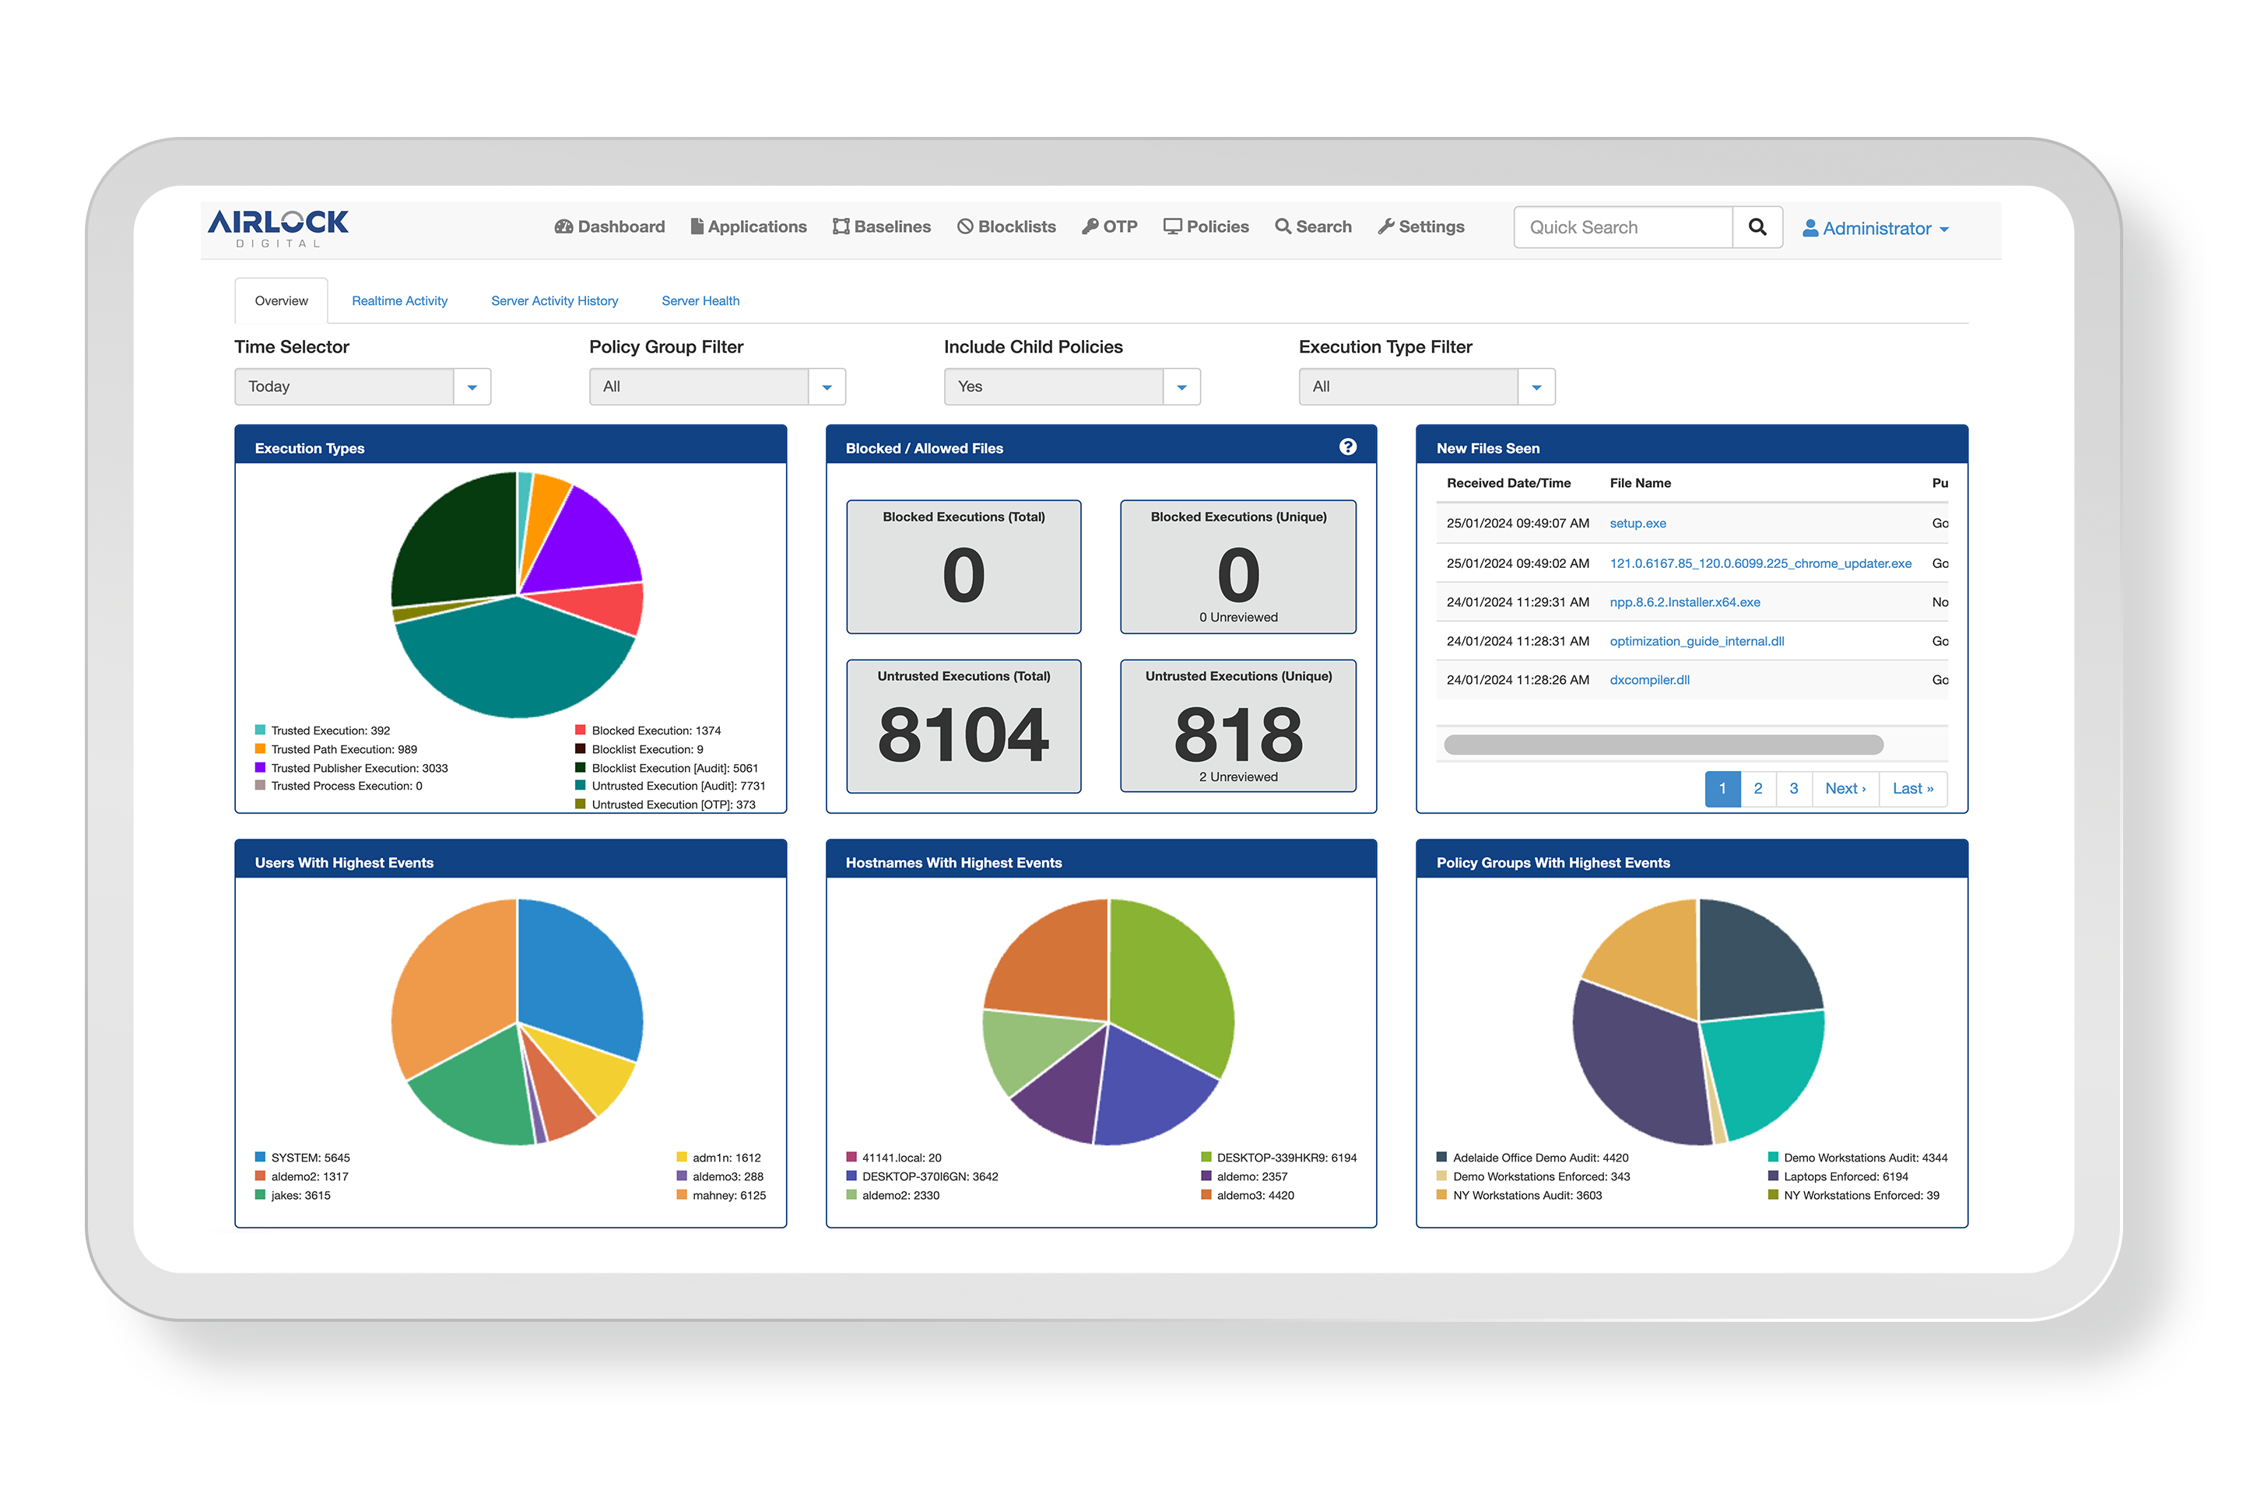This screenshot has width=2250, height=1507.
Task: Open the npp.8.6.2.Installer.x64.exe link
Action: pyautogui.click(x=1685, y=601)
